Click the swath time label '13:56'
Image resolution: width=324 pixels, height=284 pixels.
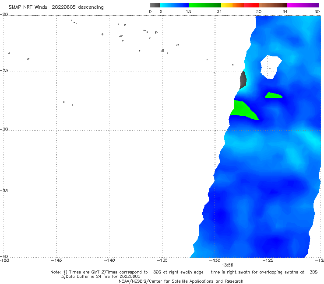point(227,265)
